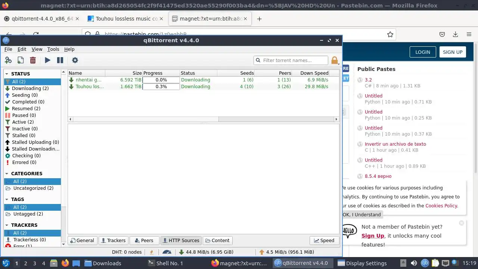Screen dimensions: 478x269
Task: Open the Cookies Policy link
Action: click(x=441, y=206)
